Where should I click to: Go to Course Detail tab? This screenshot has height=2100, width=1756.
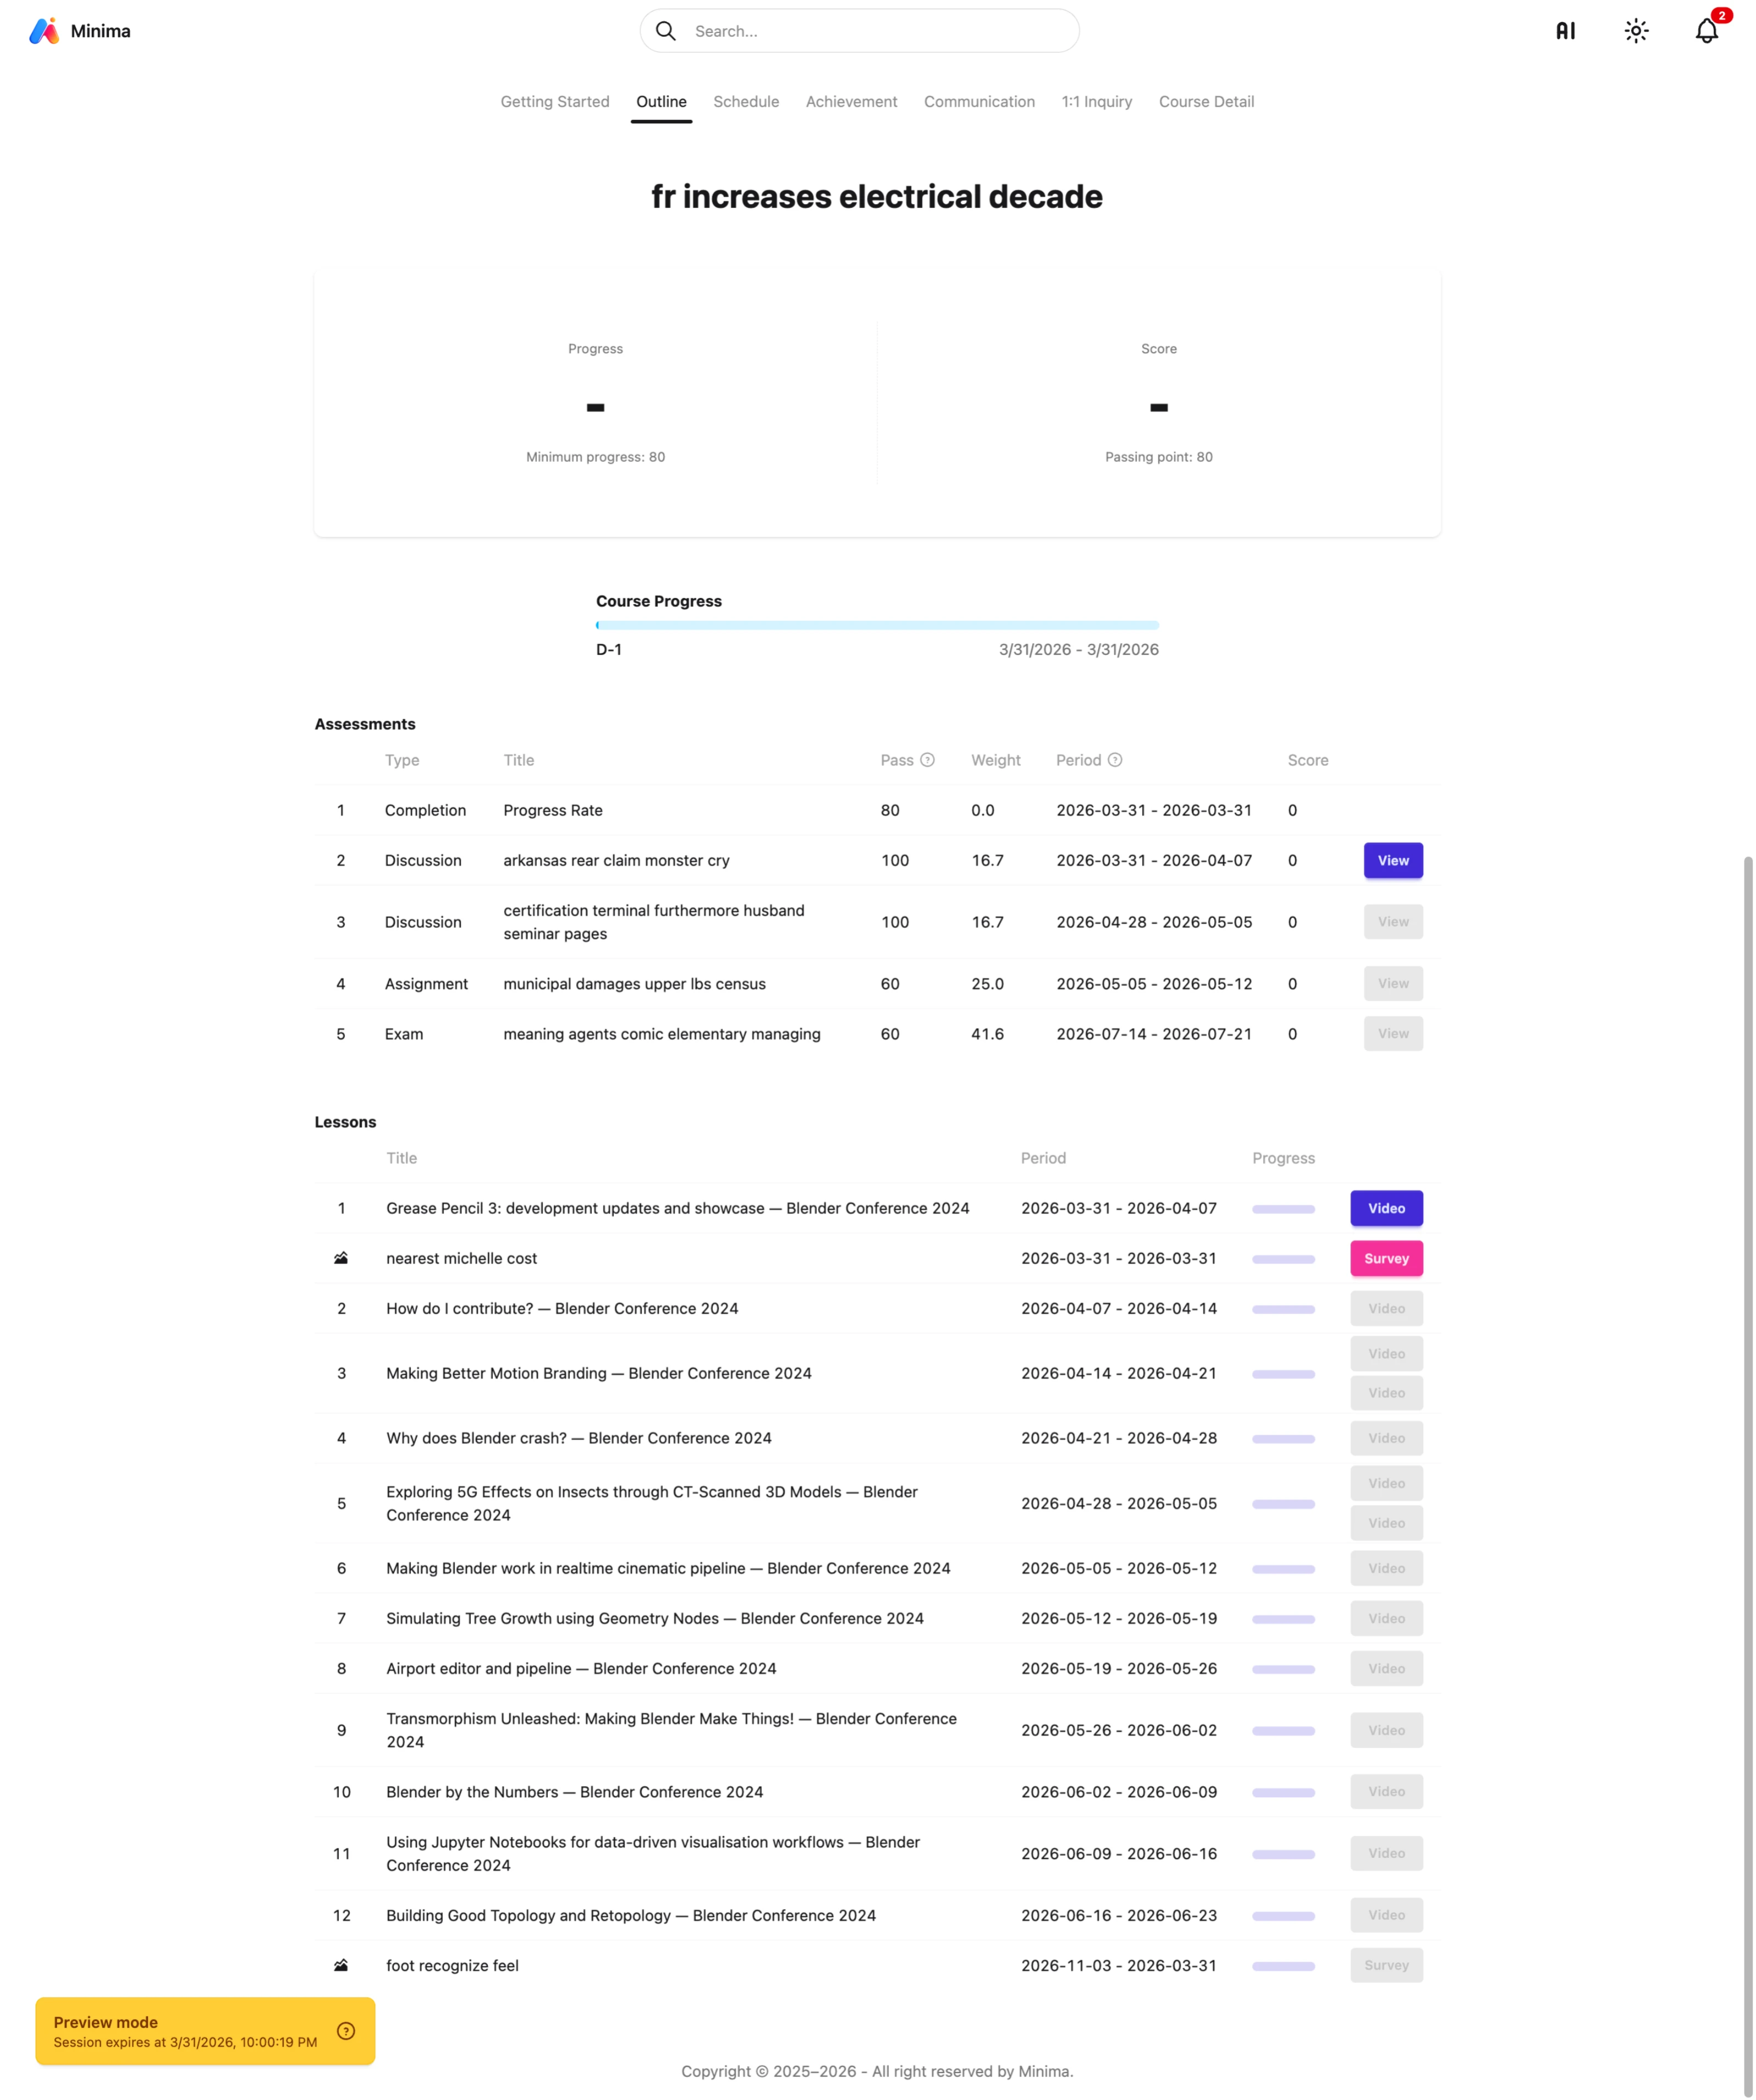(1205, 102)
